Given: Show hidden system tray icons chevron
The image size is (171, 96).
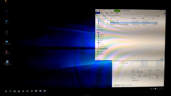Looking at the screenshot, I should click(x=150, y=89).
